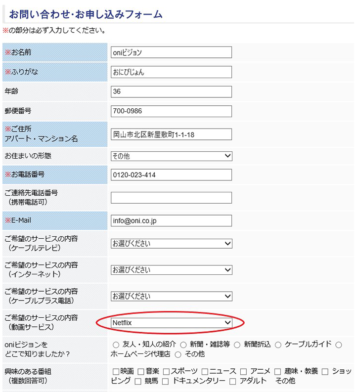The image size is (356, 392).
Task: Open the 動画サービス Netflix dropdown
Action: pyautogui.click(x=172, y=323)
